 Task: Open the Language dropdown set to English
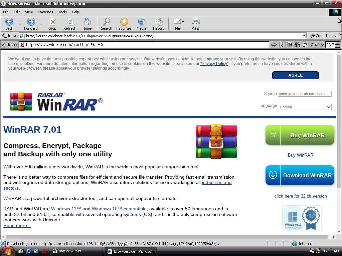[x=305, y=107]
